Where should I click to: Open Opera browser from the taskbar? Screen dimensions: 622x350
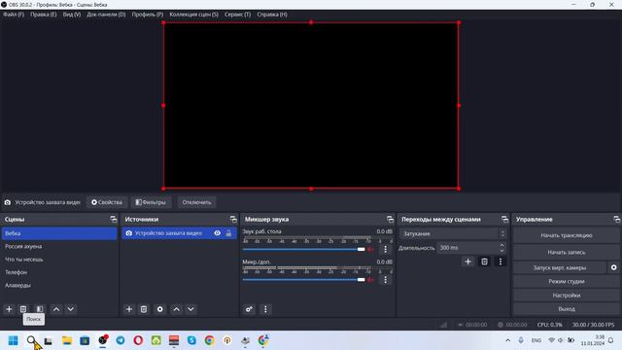138,340
